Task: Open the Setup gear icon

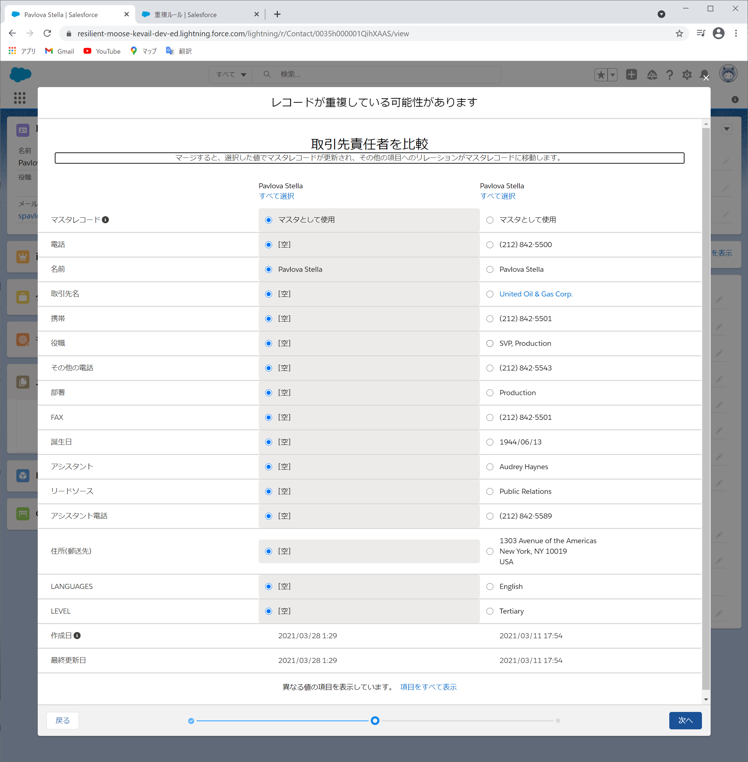Action: [687, 75]
